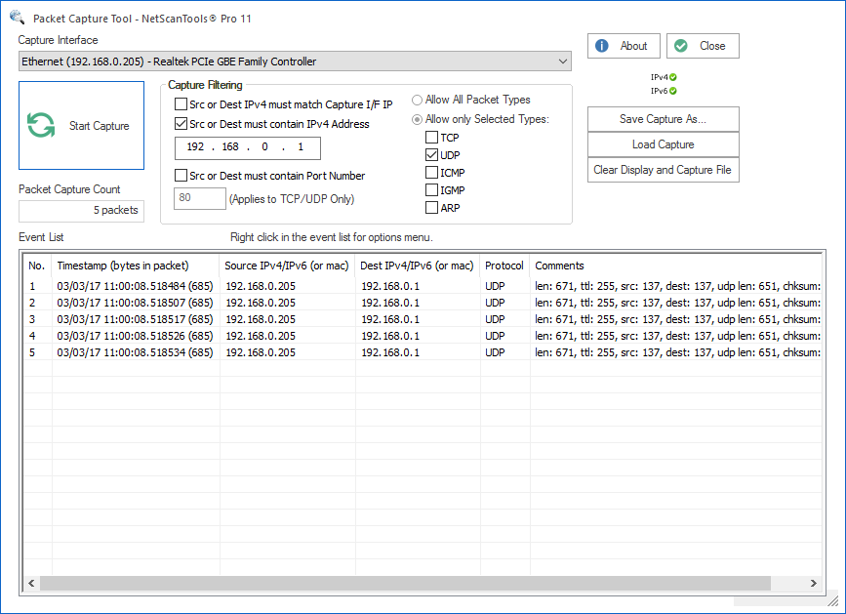Image resolution: width=846 pixels, height=614 pixels.
Task: Sort event list by No. column
Action: (37, 266)
